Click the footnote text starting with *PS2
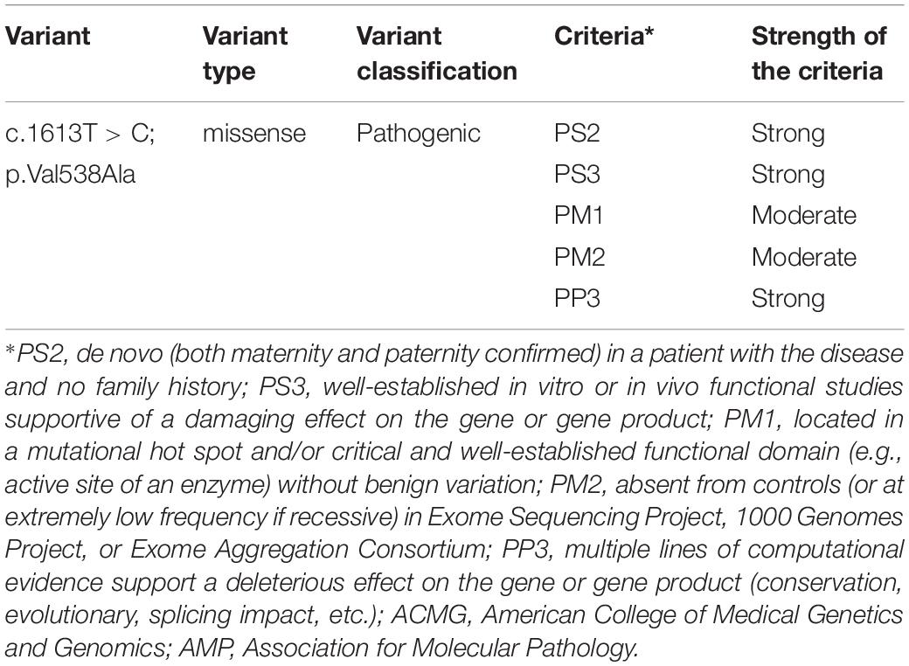The height and width of the screenshot is (666, 909). 454,500
